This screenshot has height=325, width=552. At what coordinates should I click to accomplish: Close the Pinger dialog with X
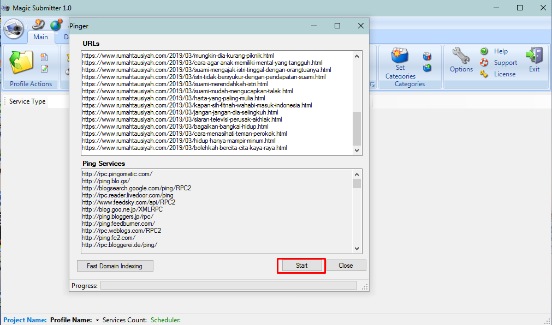coord(361,26)
